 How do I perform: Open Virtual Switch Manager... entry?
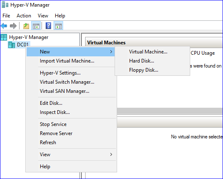point(71,82)
